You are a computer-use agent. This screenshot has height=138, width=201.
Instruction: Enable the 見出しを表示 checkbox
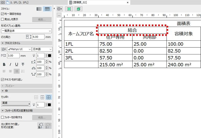pos(2,19)
